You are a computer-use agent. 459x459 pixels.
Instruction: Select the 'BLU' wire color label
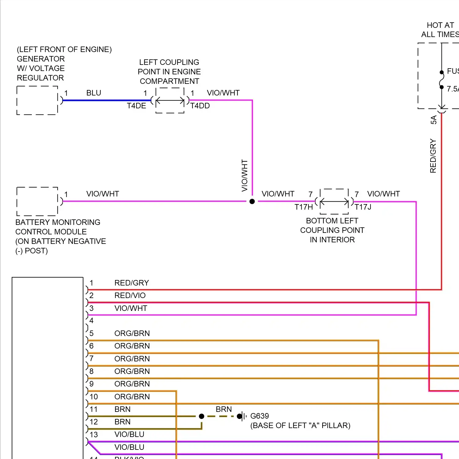pos(94,93)
